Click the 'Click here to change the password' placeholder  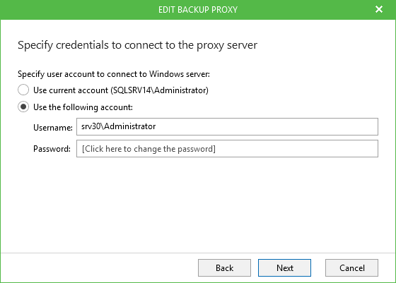click(148, 149)
